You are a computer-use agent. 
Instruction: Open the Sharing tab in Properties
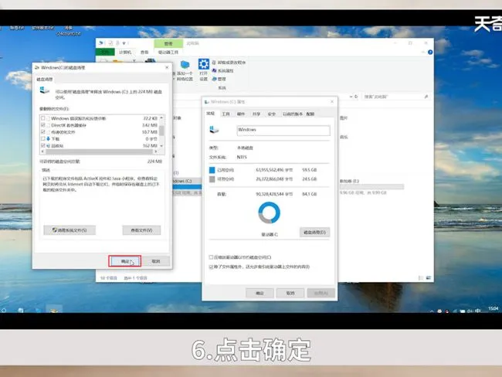click(x=256, y=114)
